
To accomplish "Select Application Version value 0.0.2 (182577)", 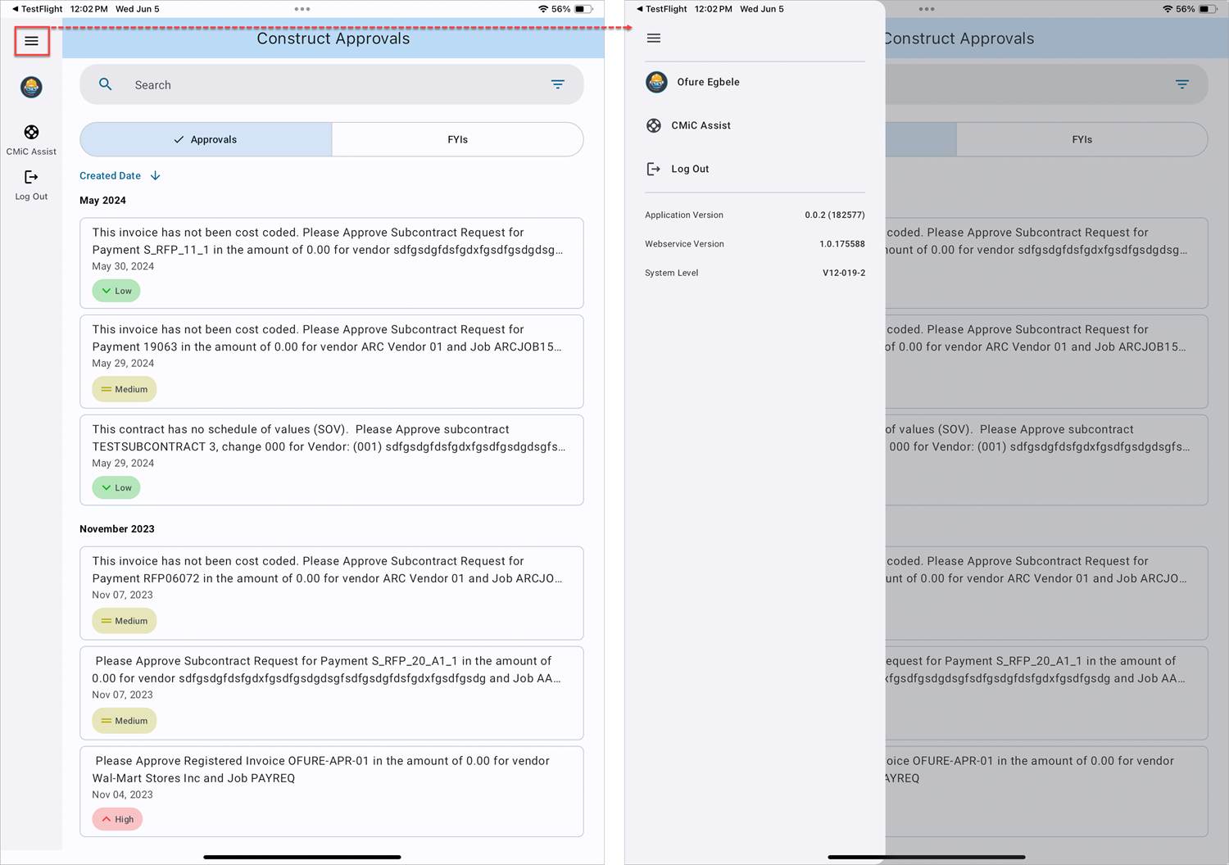I will point(834,215).
